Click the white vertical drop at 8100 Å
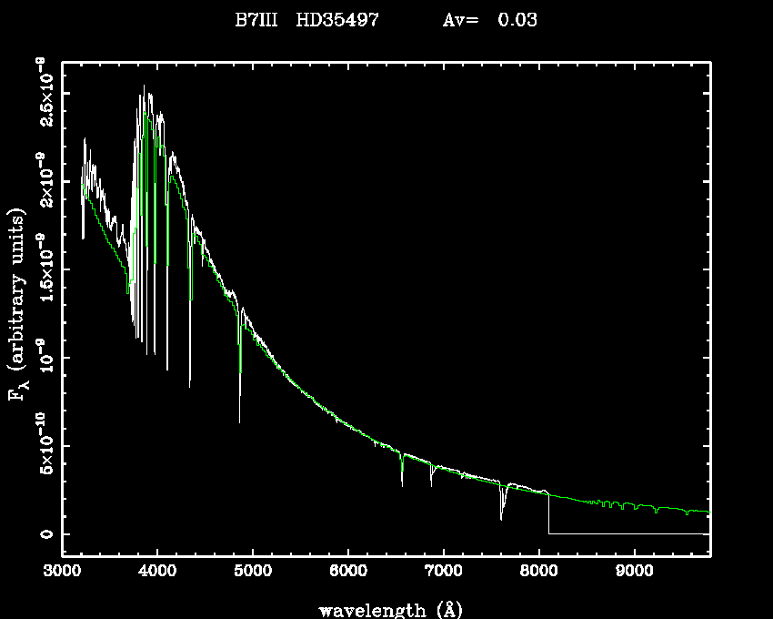This screenshot has height=619, width=773. 548,514
